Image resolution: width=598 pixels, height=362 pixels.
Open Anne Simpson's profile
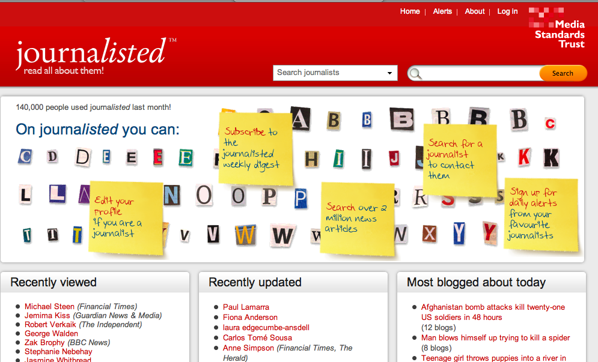coord(248,348)
